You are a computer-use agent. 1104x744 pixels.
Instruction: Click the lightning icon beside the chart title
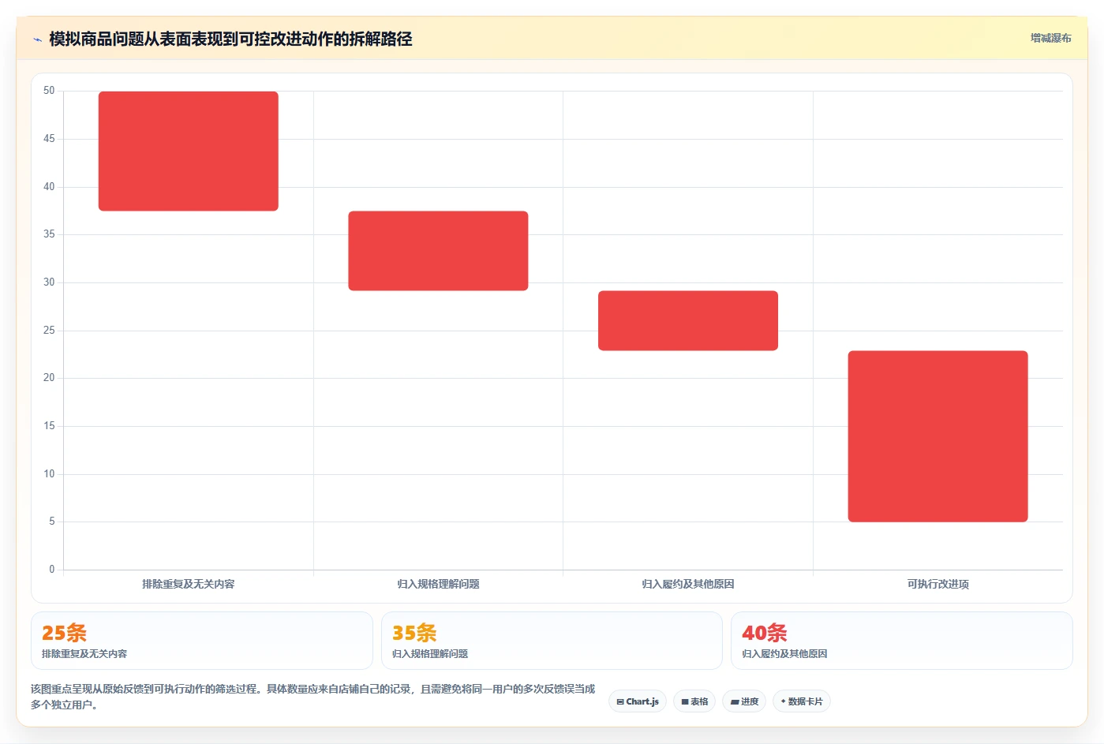(x=37, y=39)
